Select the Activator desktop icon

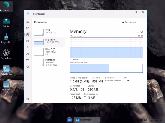[x=6, y=70]
